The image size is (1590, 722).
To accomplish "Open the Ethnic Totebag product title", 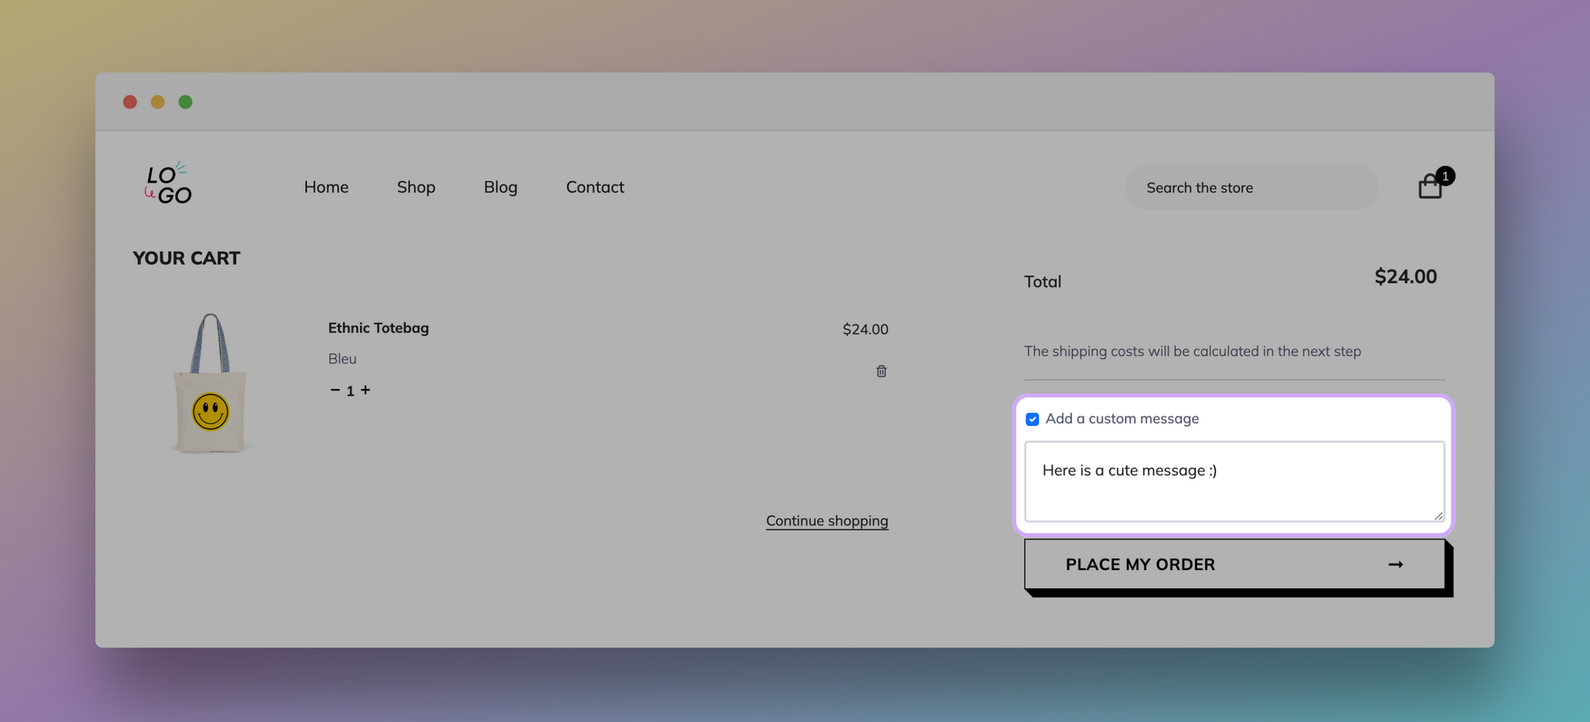I will pos(378,328).
